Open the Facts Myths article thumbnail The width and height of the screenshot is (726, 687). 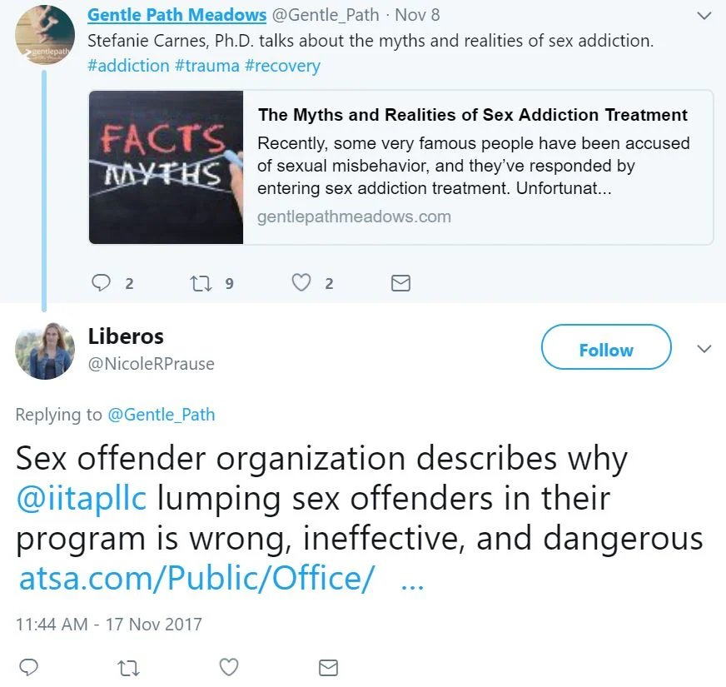167,167
